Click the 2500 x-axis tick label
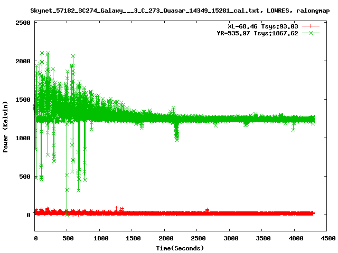This screenshot has height=253, width=338. (199, 238)
